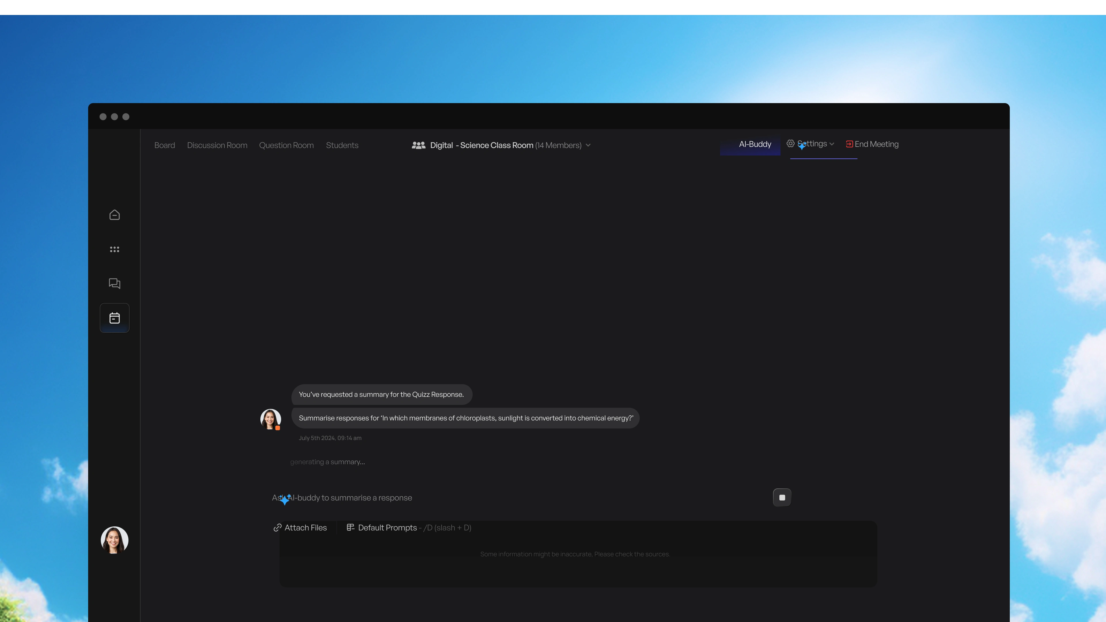
Task: Switch to the Board tab
Action: [x=164, y=145]
